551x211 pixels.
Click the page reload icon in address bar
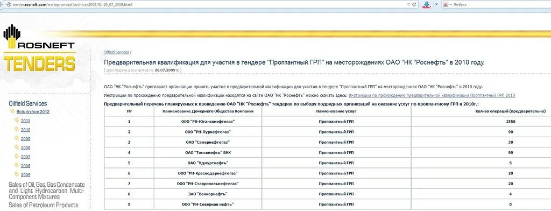pos(414,4)
